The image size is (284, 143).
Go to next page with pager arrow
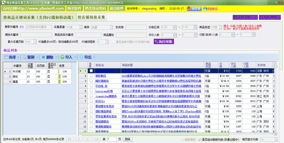tap(88, 139)
